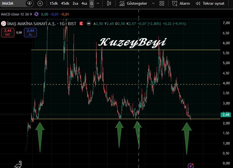This screenshot has width=233, height=168.
Task: Click the K2,57 closing value in legend
Action: tap(131, 24)
